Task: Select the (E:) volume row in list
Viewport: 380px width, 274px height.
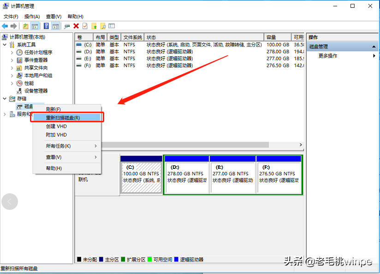Action: pos(190,59)
